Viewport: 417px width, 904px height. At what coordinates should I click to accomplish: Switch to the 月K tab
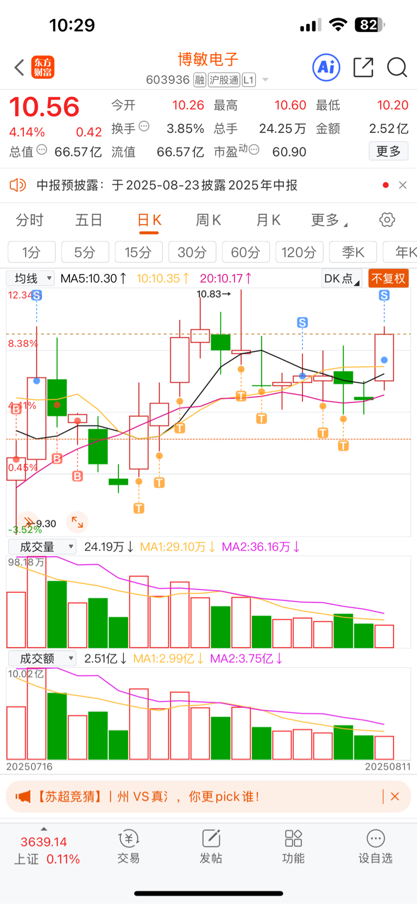click(268, 220)
